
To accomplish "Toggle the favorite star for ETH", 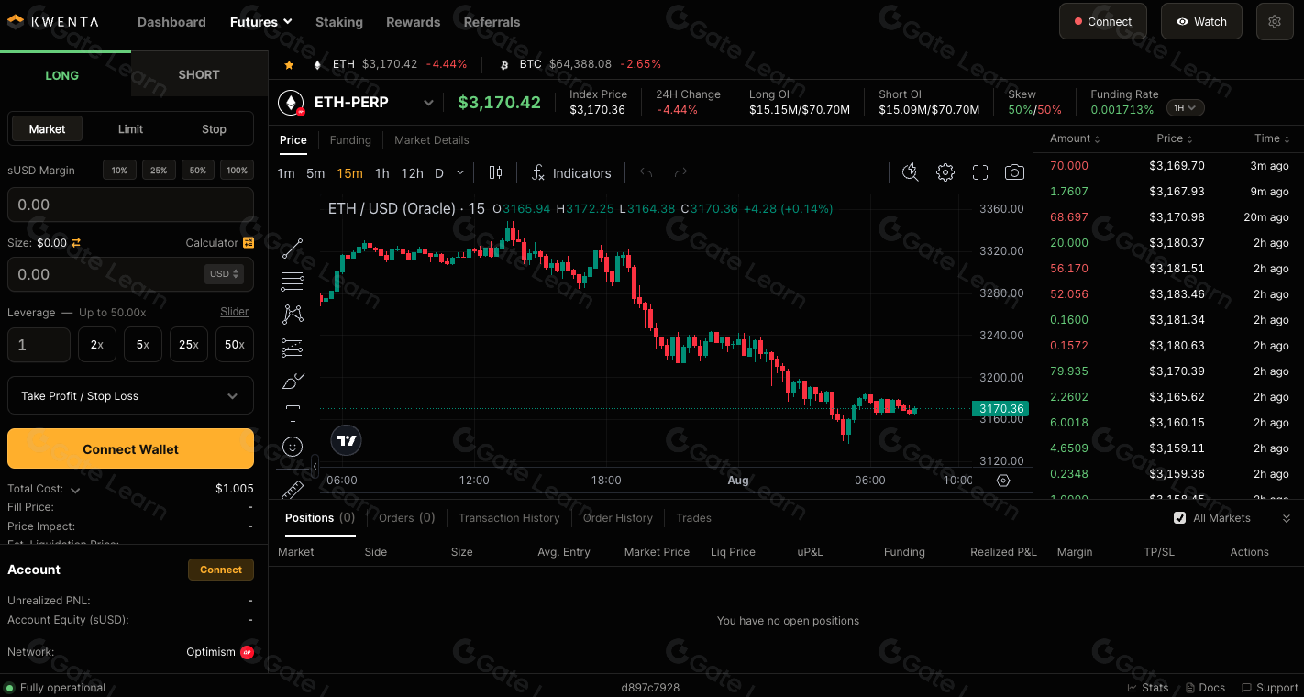I will coord(289,64).
